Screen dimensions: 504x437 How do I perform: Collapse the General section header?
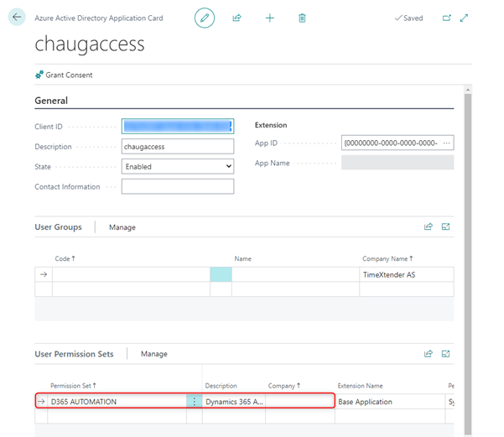pos(51,101)
